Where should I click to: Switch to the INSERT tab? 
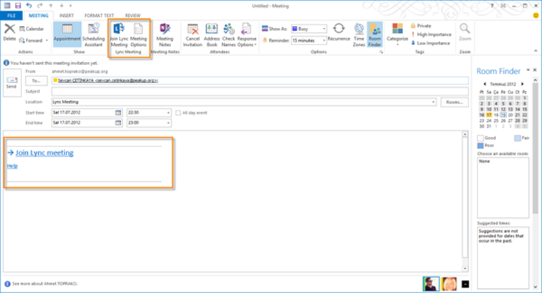tap(67, 15)
